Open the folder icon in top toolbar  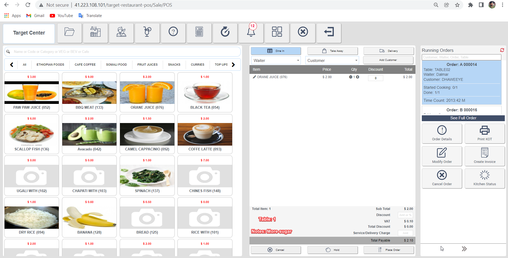(x=69, y=33)
